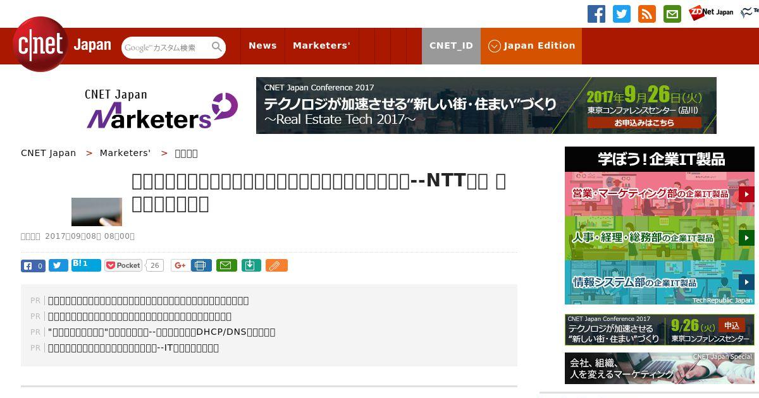759x398 pixels.
Task: Click the Google custom search field
Action: pyautogui.click(x=166, y=47)
